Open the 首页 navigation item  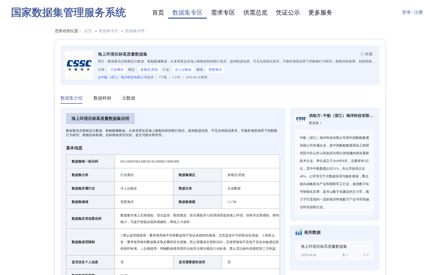158,13
